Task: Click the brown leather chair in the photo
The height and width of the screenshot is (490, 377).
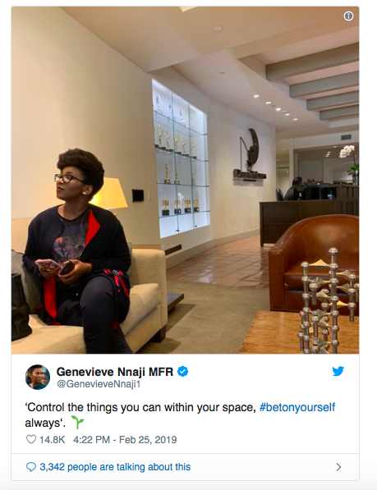Action: [x=314, y=263]
